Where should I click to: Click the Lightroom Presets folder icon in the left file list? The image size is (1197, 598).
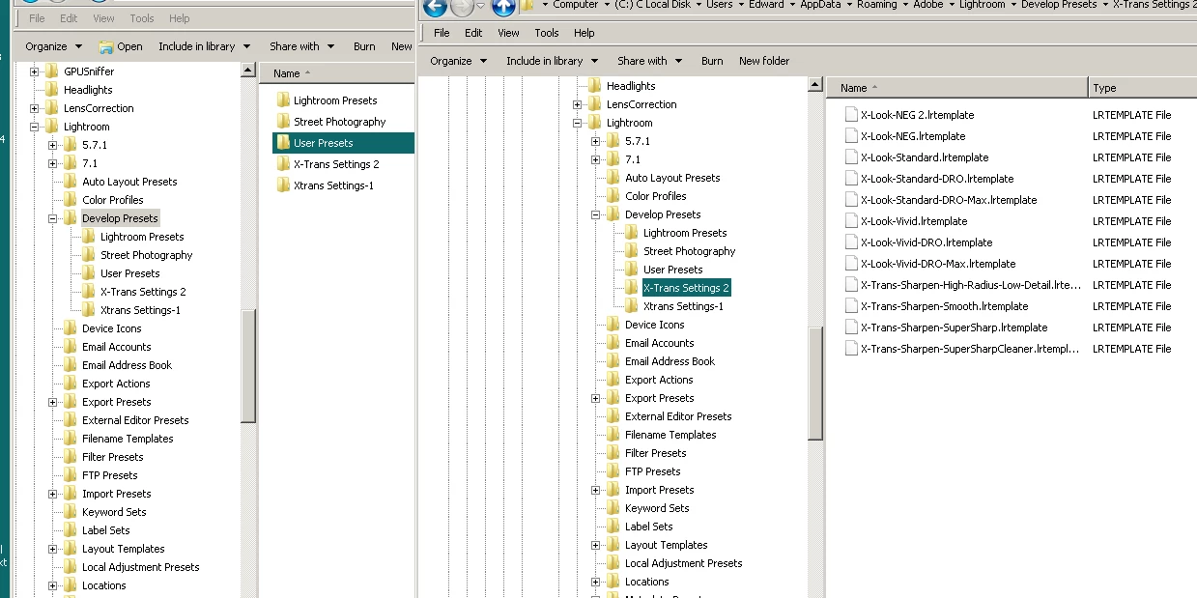(x=283, y=100)
